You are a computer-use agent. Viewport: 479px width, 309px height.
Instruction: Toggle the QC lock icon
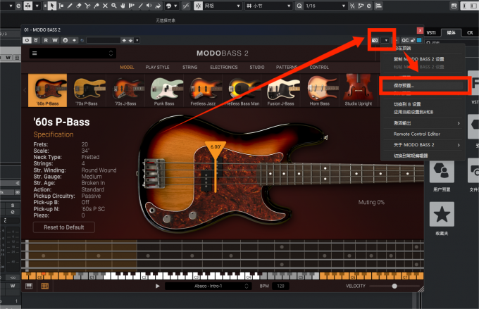click(x=413, y=40)
